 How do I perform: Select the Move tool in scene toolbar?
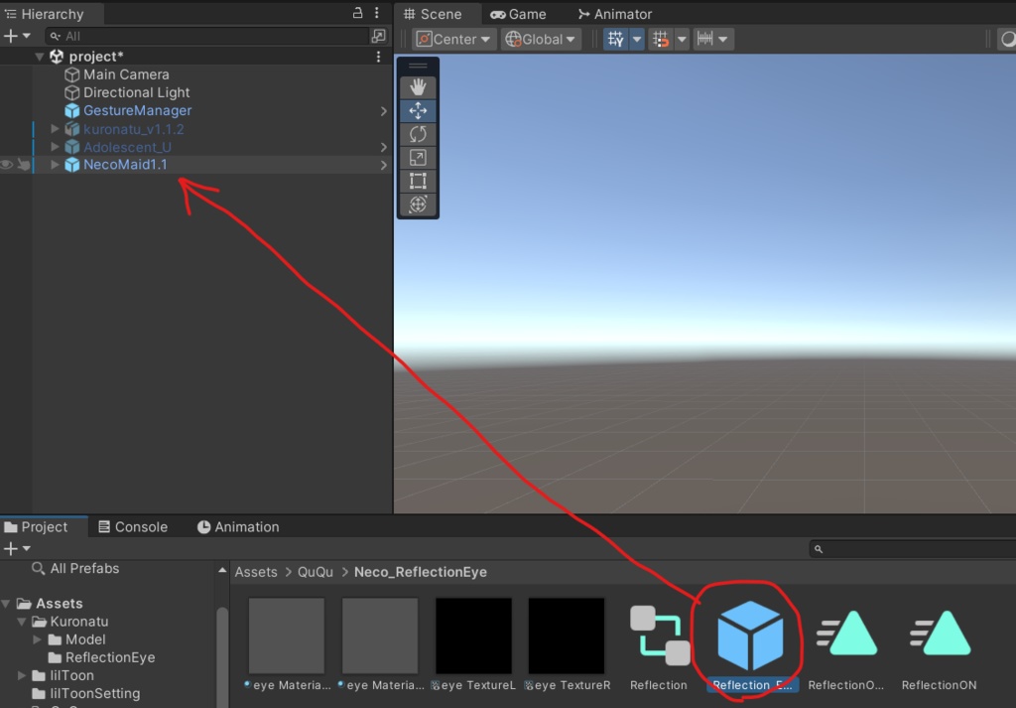(x=418, y=111)
